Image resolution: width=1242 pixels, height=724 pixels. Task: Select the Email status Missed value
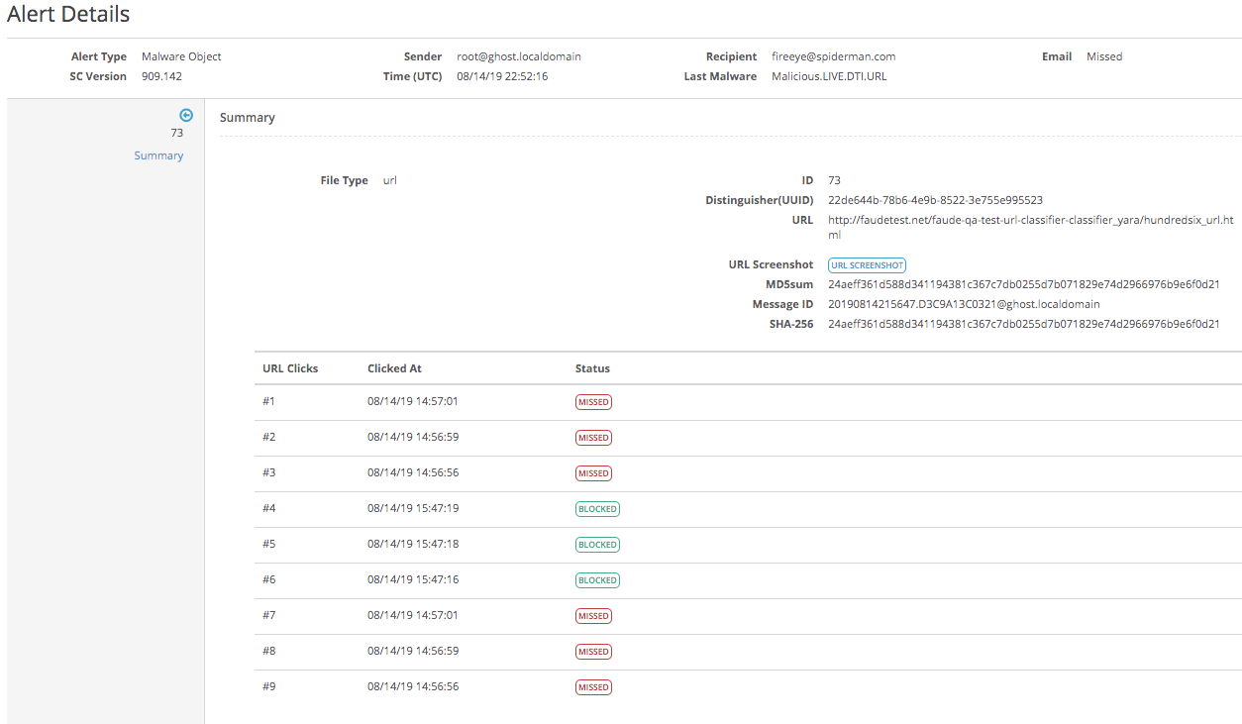click(1104, 56)
